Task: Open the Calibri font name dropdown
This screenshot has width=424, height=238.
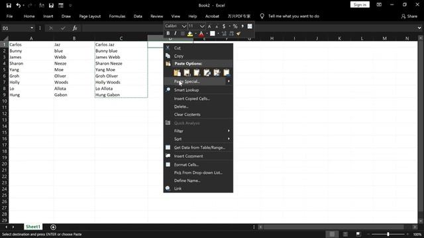Action: (x=184, y=26)
